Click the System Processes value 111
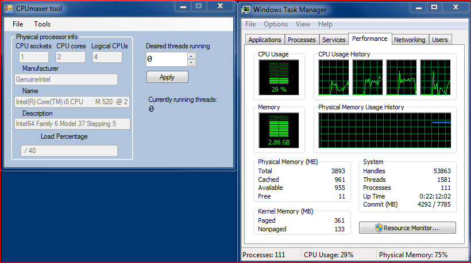 [x=446, y=188]
